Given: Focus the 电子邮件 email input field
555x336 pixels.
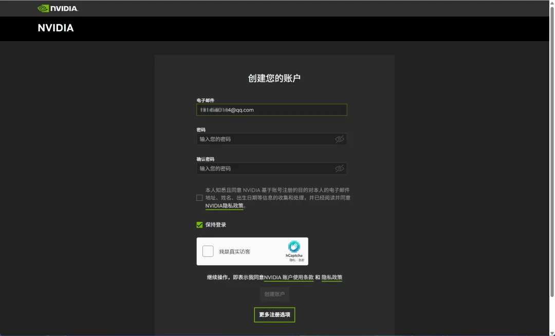Looking at the screenshot, I should (271, 109).
